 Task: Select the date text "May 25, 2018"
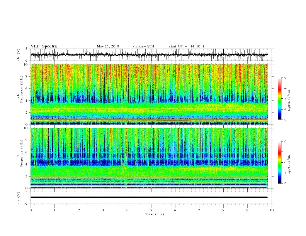[108, 46]
